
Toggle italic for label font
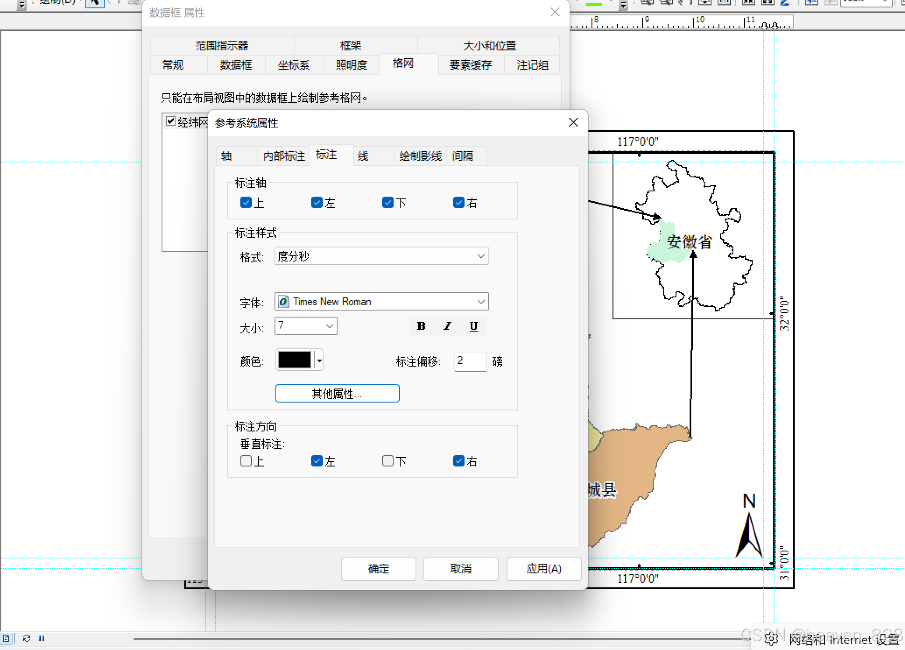click(447, 326)
